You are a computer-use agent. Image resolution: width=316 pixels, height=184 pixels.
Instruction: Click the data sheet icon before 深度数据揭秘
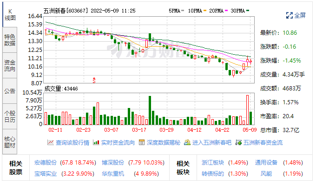pyautogui.click(x=142, y=142)
